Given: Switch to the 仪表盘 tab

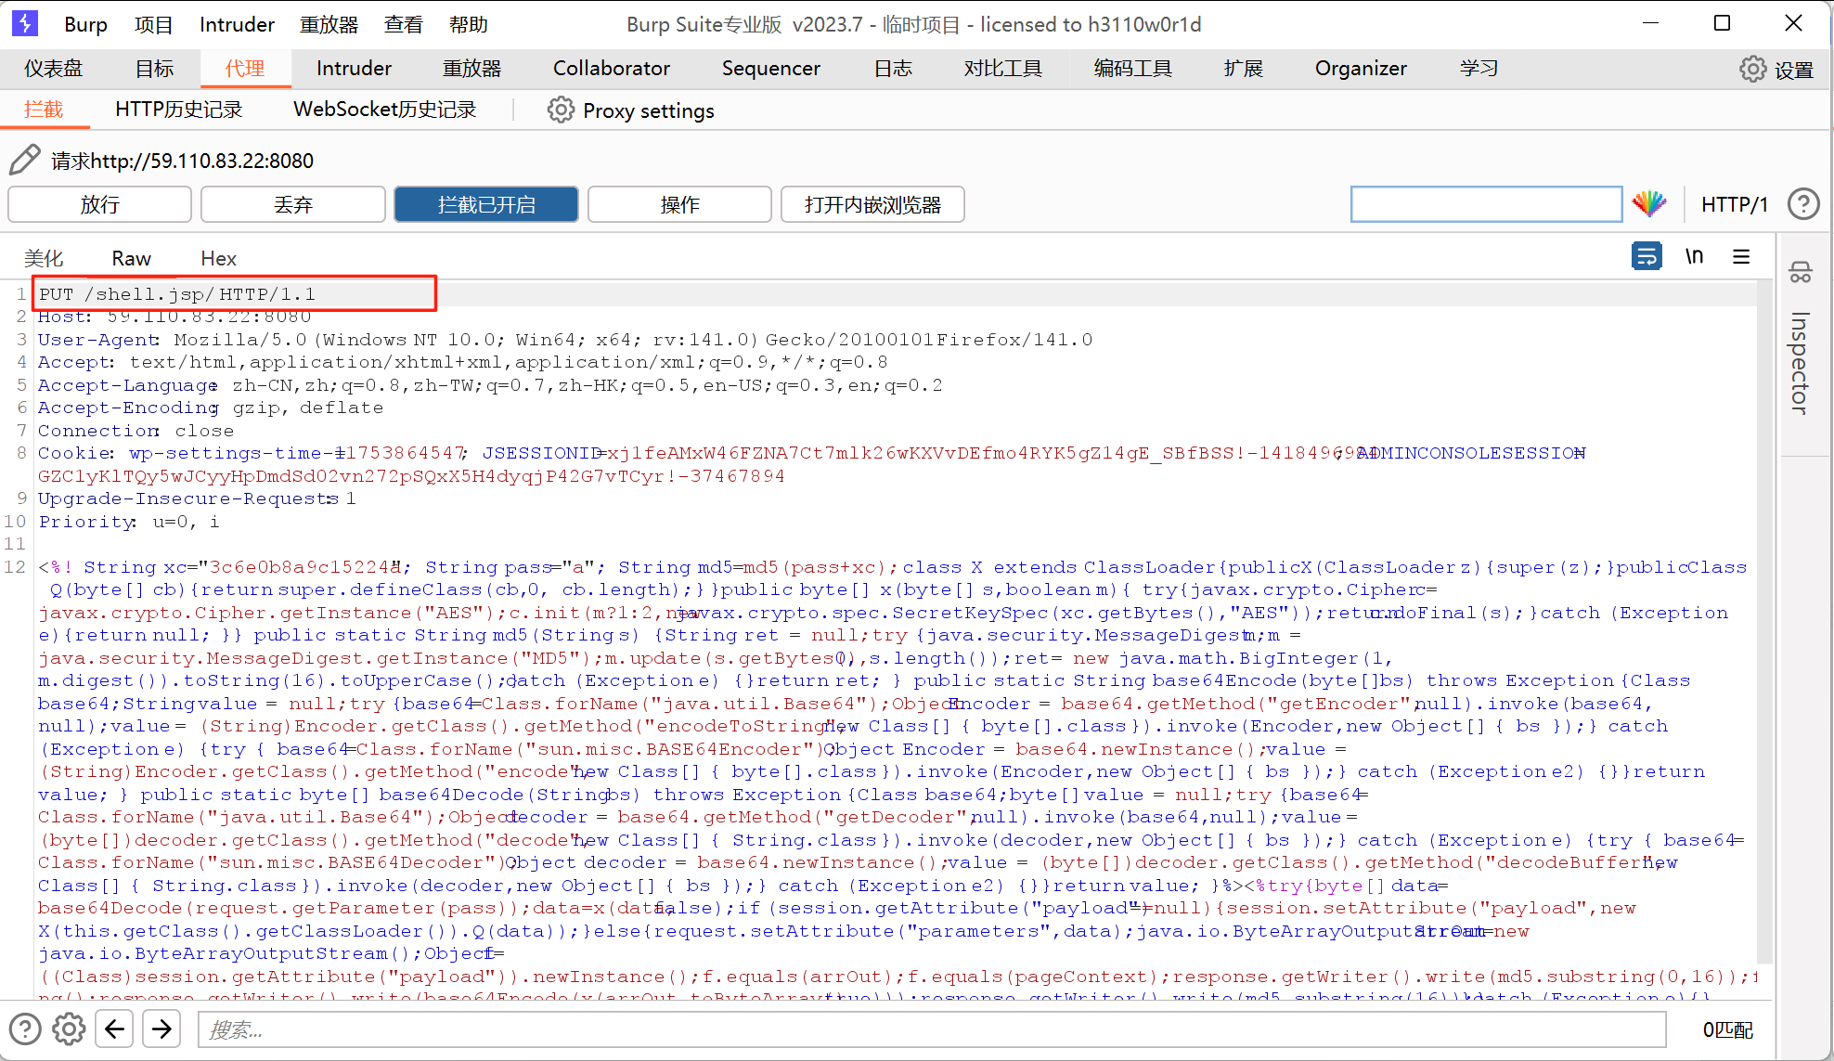Looking at the screenshot, I should point(53,69).
